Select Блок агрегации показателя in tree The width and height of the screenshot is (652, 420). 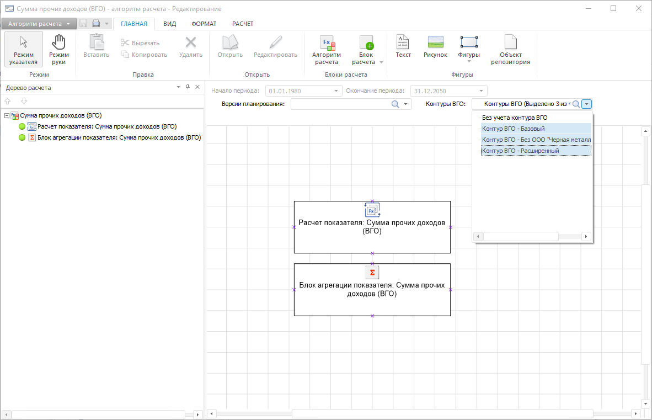(x=119, y=137)
